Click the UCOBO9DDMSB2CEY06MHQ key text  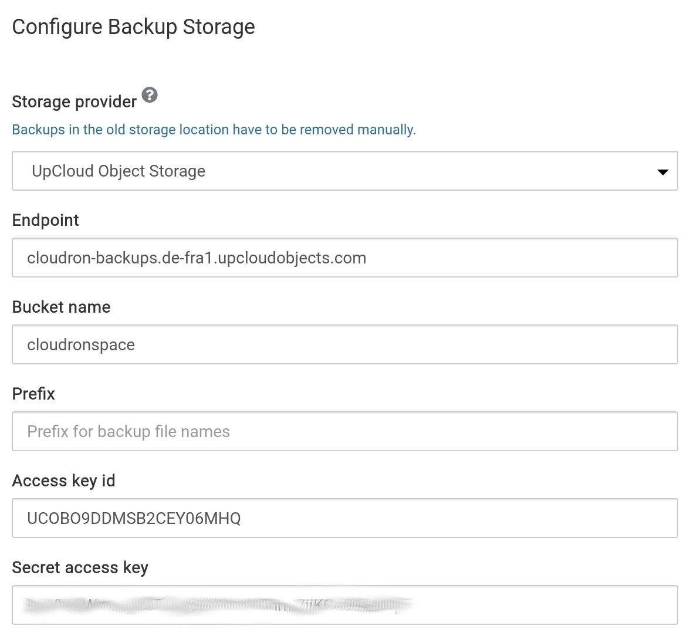[134, 518]
